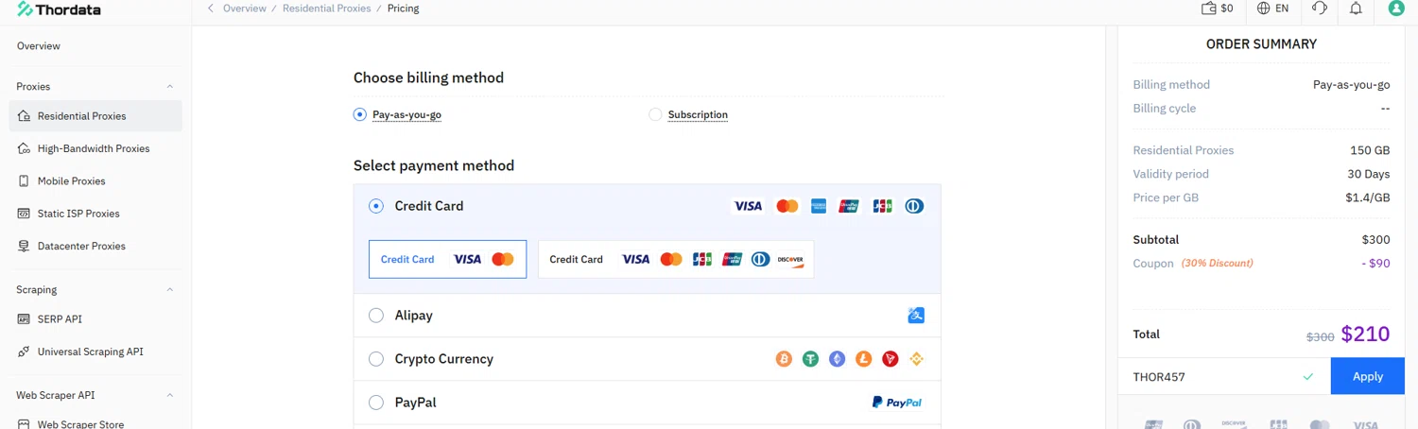1418x429 pixels.
Task: Collapse the Proxies sidebar section
Action: coord(170,87)
